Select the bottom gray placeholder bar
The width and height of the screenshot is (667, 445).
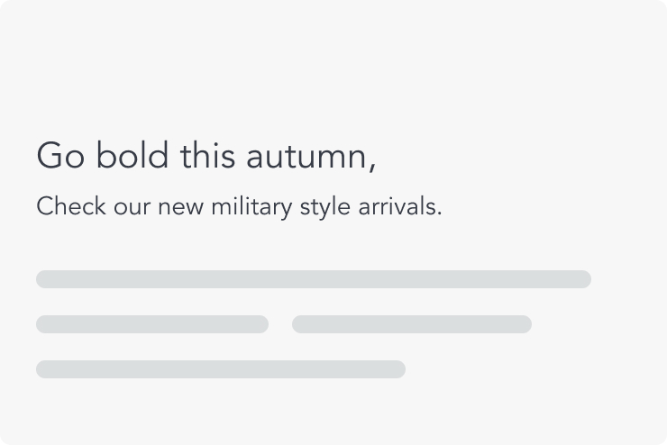(x=220, y=369)
